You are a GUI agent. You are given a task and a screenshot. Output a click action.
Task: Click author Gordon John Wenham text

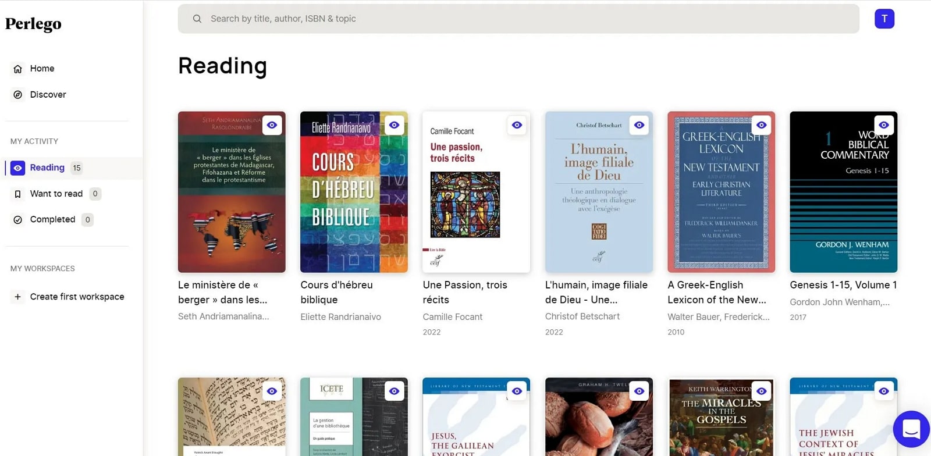pos(840,302)
